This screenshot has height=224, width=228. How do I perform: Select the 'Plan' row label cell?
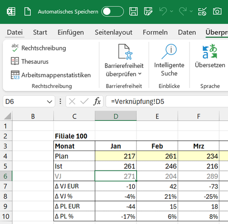coord(74,156)
